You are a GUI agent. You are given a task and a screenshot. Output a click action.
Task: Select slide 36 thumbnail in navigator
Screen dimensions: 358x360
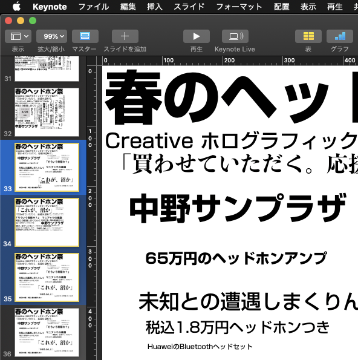47,332
